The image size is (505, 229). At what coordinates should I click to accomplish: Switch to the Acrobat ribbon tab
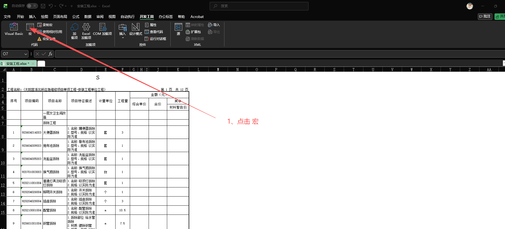pos(197,17)
